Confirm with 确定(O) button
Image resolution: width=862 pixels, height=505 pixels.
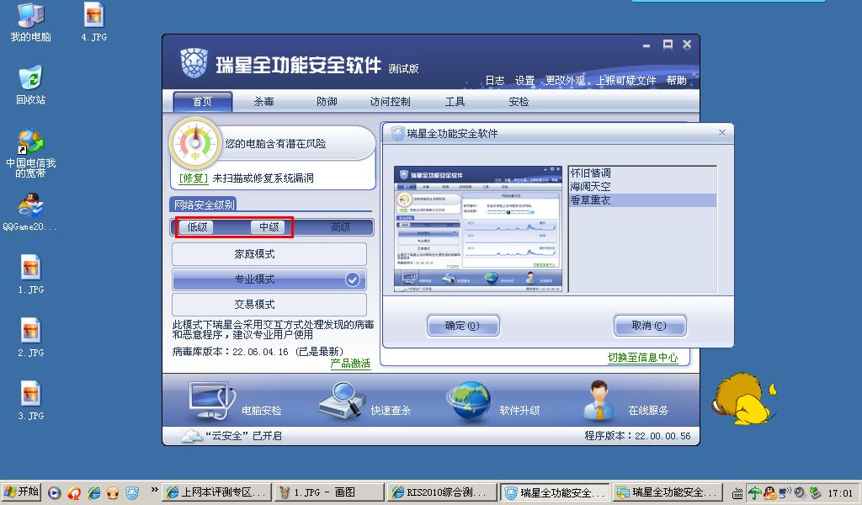[463, 326]
